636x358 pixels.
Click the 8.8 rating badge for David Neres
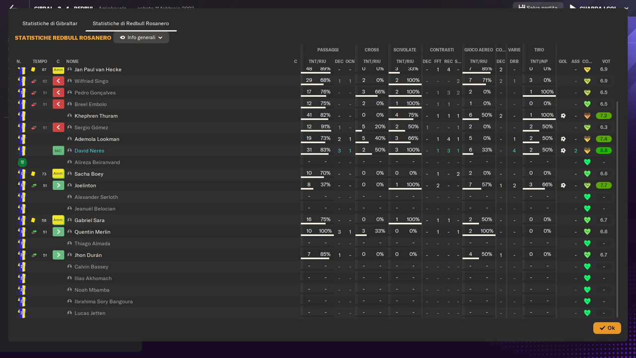tap(604, 151)
